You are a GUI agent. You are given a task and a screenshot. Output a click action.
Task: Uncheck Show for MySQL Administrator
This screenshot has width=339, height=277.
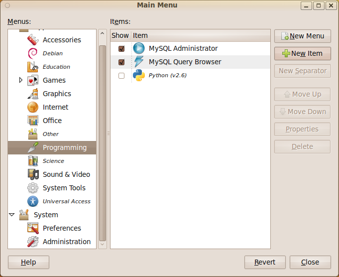[121, 48]
